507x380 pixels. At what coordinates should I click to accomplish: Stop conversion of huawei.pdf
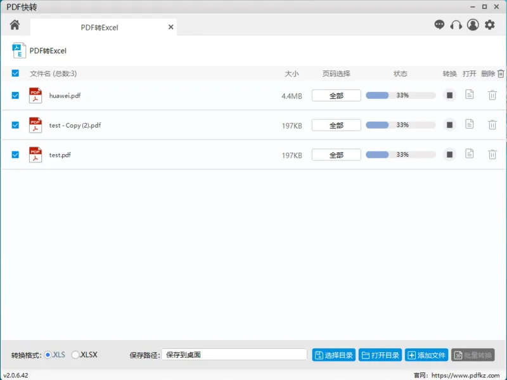pyautogui.click(x=449, y=95)
